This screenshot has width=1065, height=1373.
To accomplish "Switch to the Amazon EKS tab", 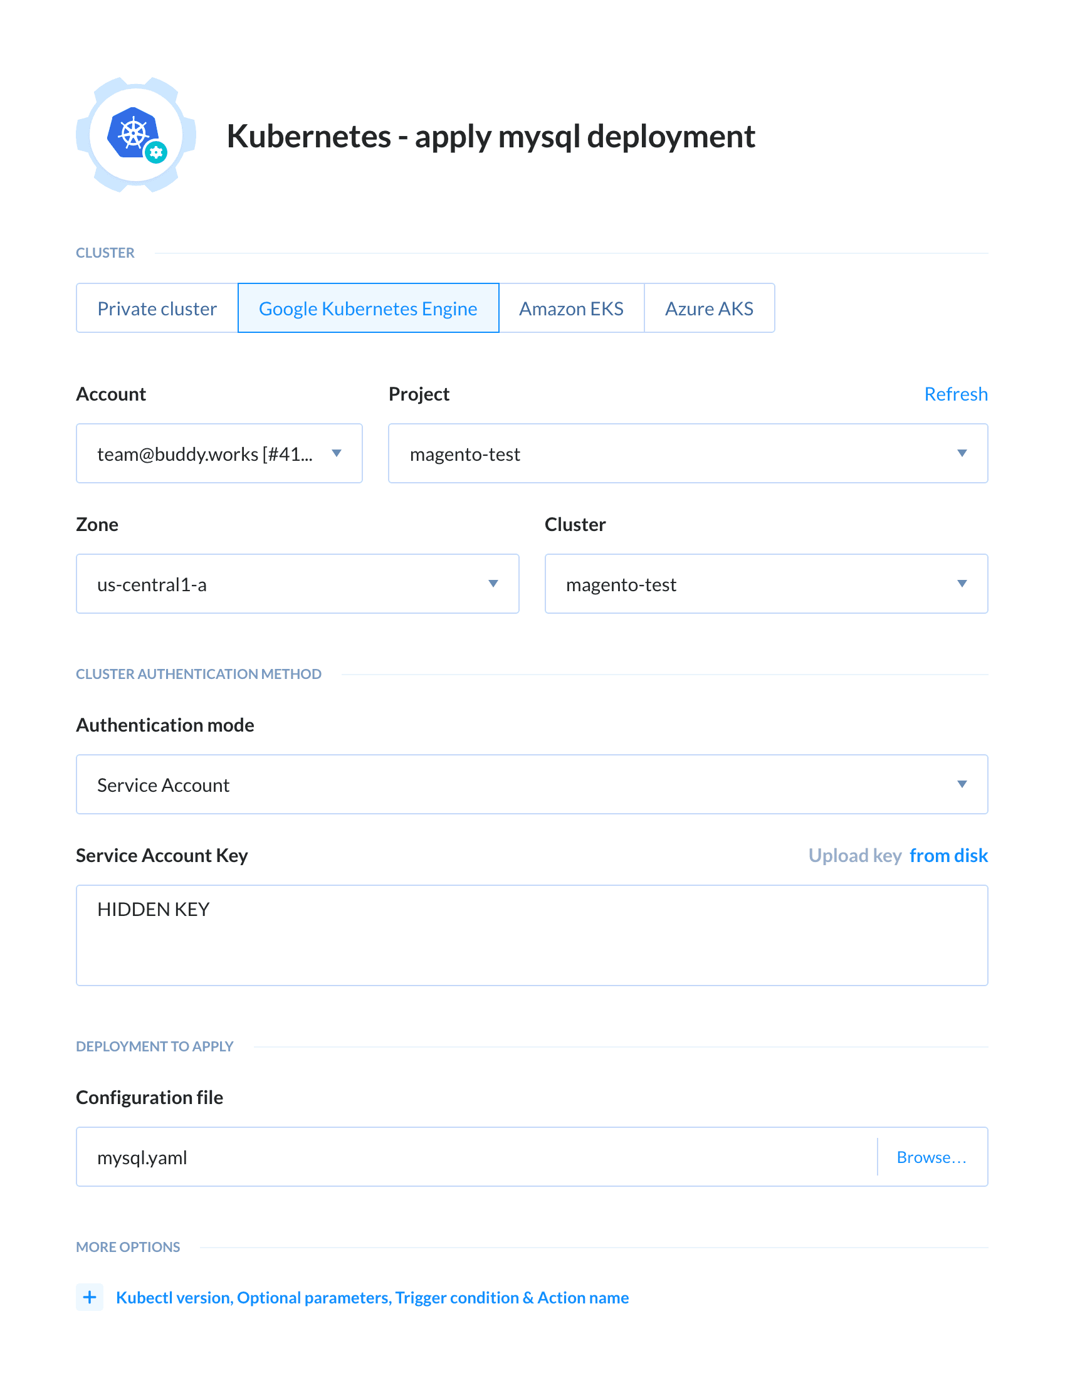I will pyautogui.click(x=573, y=308).
